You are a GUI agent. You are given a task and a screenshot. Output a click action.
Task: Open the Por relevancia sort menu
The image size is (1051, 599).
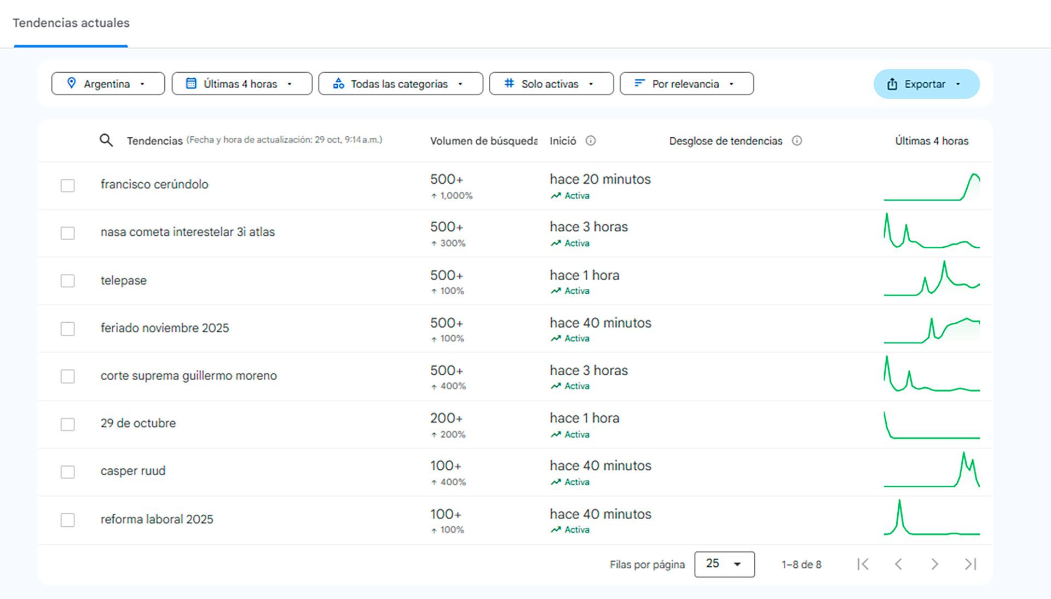coord(686,84)
